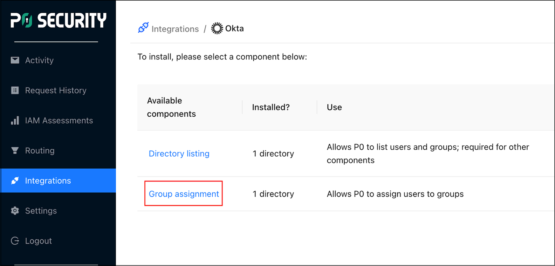Click the Routing funnel icon
The height and width of the screenshot is (266, 555).
15,151
